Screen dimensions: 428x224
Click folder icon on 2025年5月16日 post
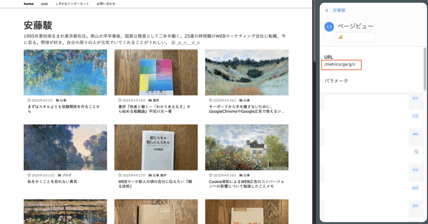[x=241, y=100]
